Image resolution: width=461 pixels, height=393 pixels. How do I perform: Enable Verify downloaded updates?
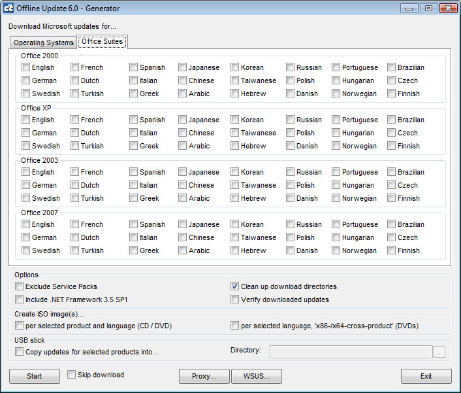tap(234, 299)
